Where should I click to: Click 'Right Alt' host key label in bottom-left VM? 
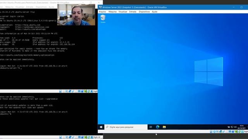pyautogui.click(x=97, y=137)
